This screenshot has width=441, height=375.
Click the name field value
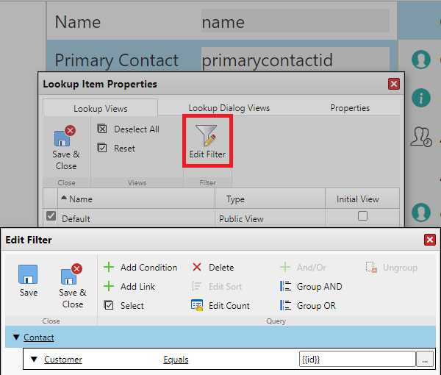click(295, 21)
